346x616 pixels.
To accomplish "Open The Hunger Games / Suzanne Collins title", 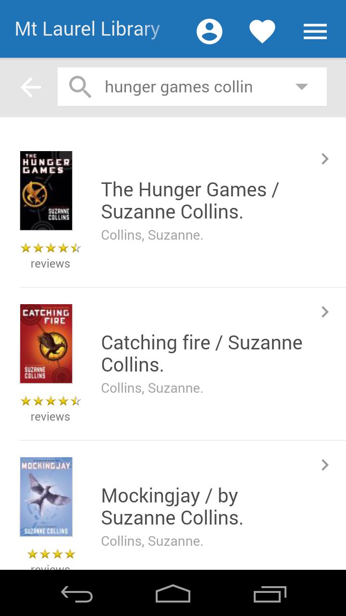I will click(x=190, y=201).
